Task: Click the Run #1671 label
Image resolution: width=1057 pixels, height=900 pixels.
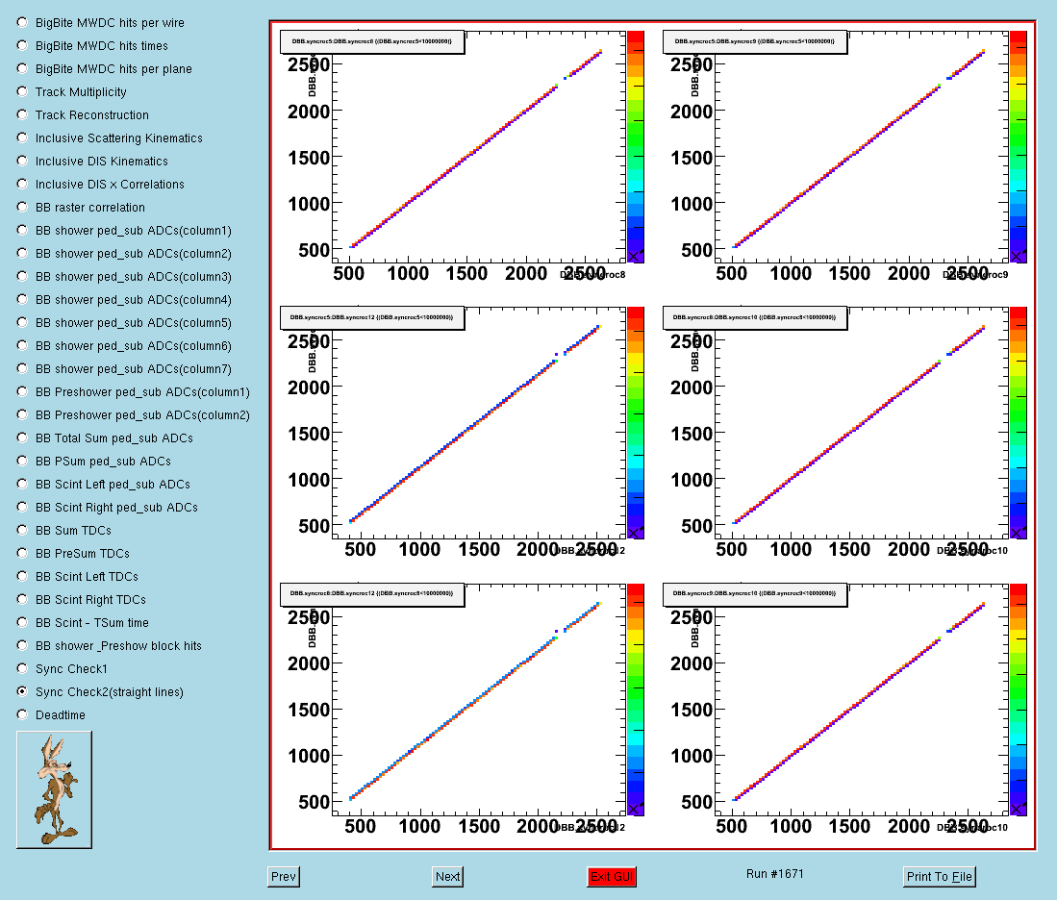Action: [x=774, y=874]
